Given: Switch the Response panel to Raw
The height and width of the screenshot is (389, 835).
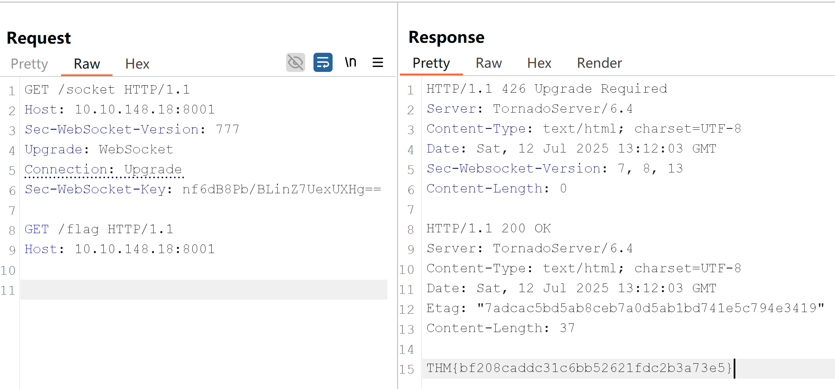Looking at the screenshot, I should 488,63.
